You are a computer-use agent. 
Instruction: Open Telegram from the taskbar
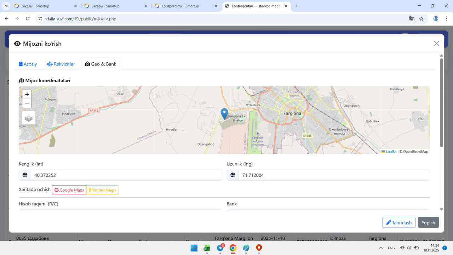pos(220,248)
